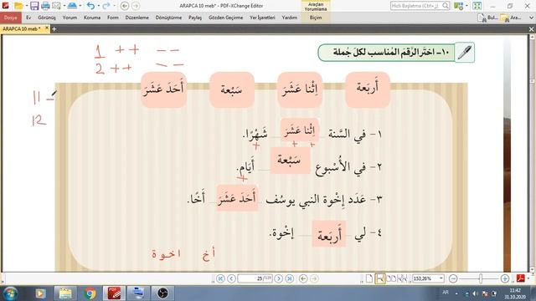
Task: Open the Ev ribbon tab
Action: pos(28,18)
